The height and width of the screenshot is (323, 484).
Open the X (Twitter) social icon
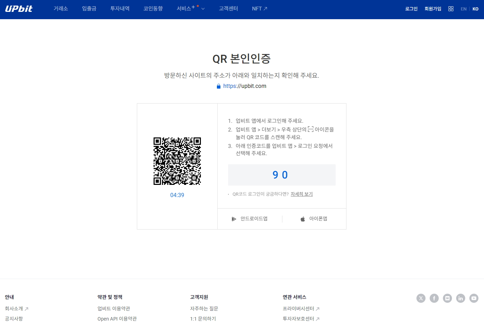point(421,298)
